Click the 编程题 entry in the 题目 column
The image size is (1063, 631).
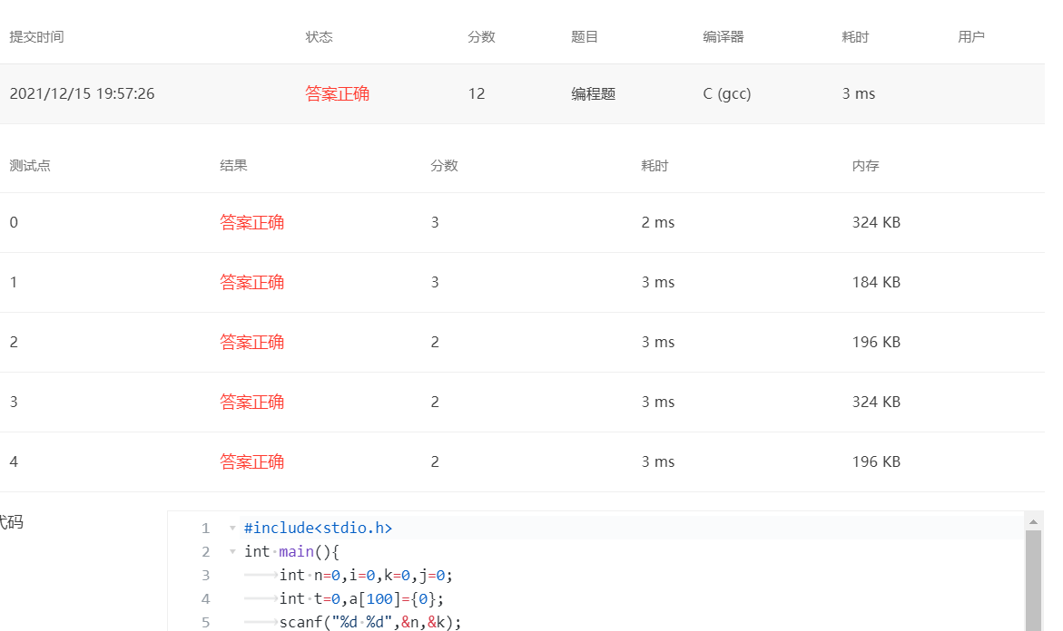(x=594, y=93)
